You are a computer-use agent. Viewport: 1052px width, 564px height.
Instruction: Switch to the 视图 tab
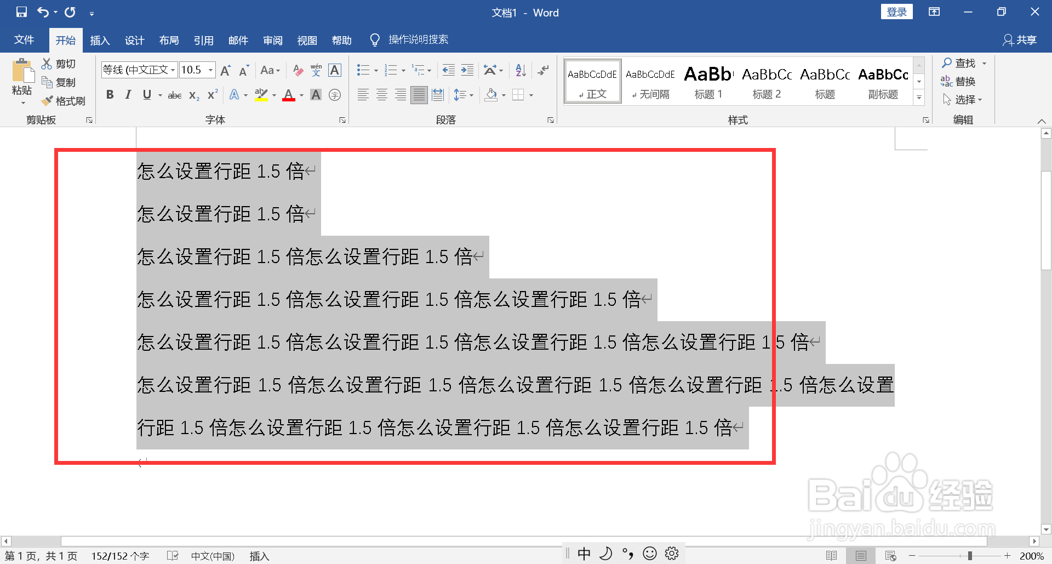(x=307, y=40)
